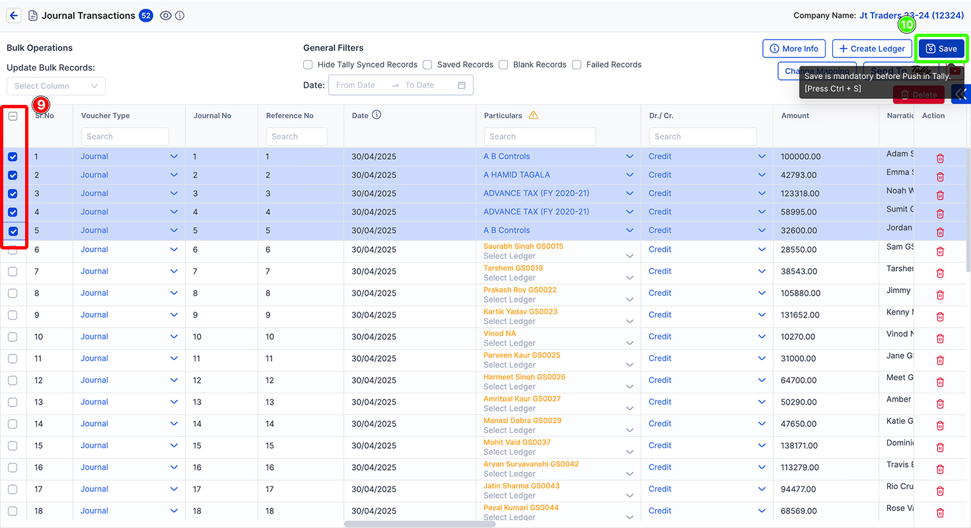Open Dr./Cr. dropdown in row 15
The width and height of the screenshot is (971, 528).
point(707,445)
